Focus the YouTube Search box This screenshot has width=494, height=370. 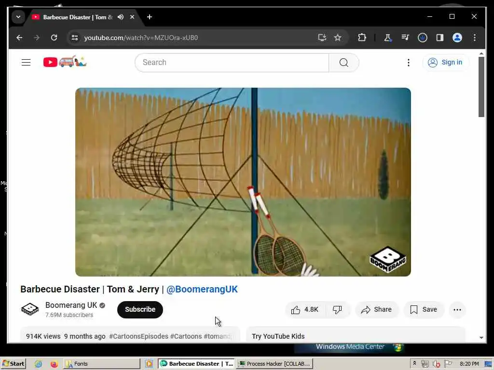(232, 62)
